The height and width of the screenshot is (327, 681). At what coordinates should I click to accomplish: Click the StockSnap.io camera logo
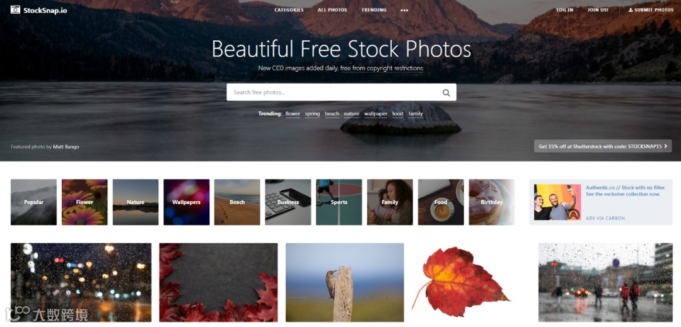click(16, 9)
